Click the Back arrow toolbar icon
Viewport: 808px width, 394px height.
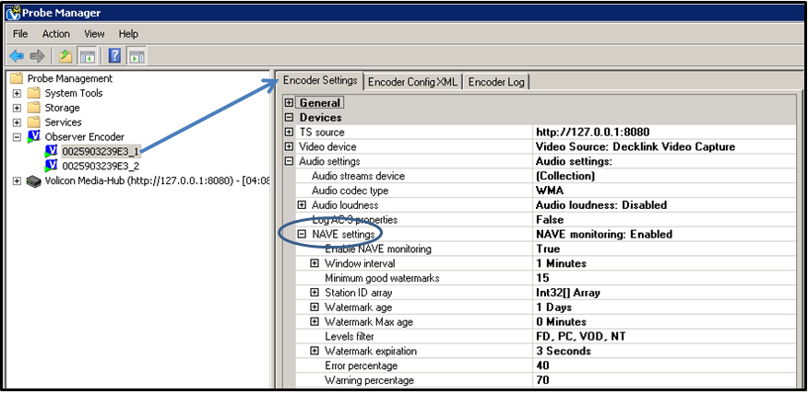pos(17,56)
